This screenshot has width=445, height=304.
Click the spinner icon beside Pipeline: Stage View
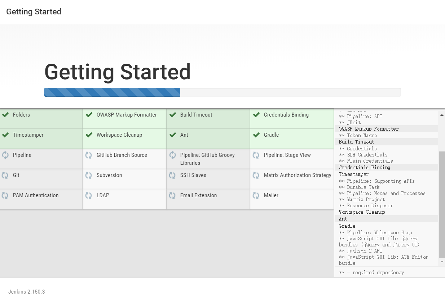click(256, 155)
